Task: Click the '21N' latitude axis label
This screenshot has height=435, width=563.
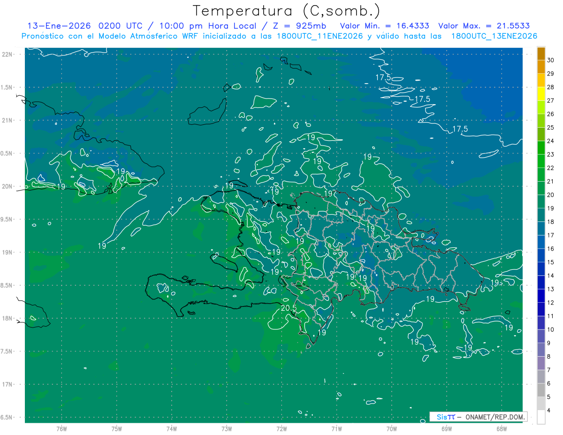Action: 8,120
